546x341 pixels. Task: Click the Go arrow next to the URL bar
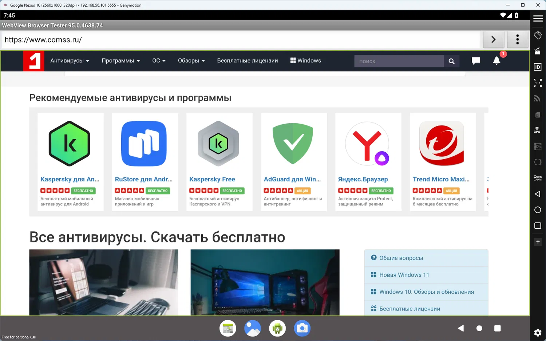[493, 39]
